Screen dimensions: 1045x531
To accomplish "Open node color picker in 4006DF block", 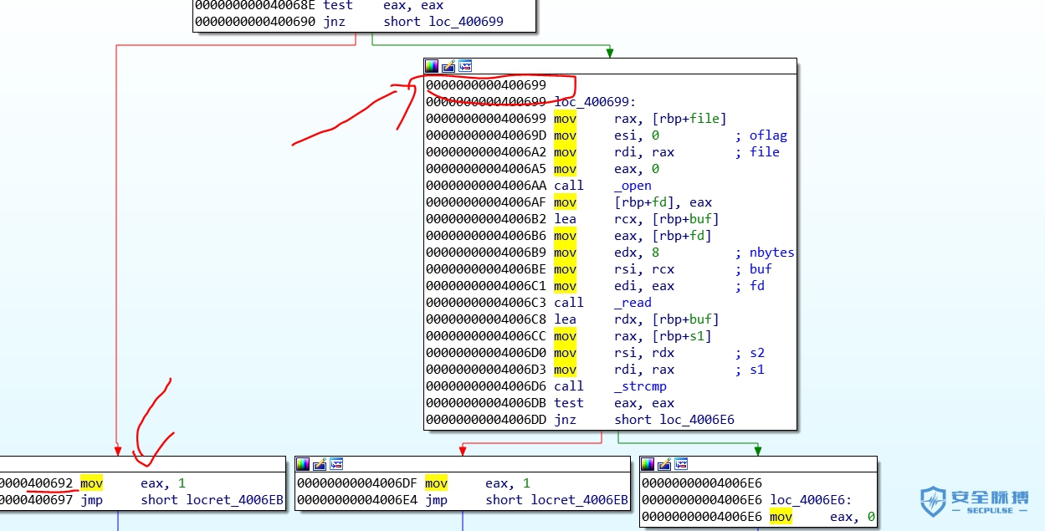I will point(303,464).
